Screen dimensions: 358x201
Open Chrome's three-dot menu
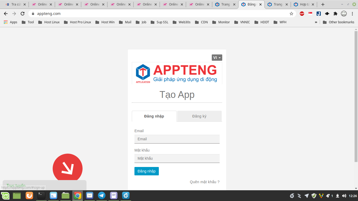(x=352, y=14)
